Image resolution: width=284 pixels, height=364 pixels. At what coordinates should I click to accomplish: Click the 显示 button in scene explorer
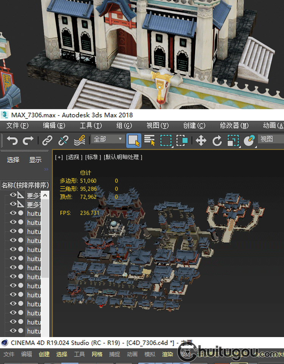(35, 160)
